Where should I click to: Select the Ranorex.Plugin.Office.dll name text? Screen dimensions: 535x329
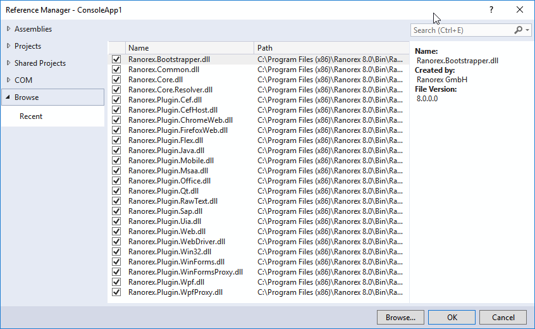(169, 181)
